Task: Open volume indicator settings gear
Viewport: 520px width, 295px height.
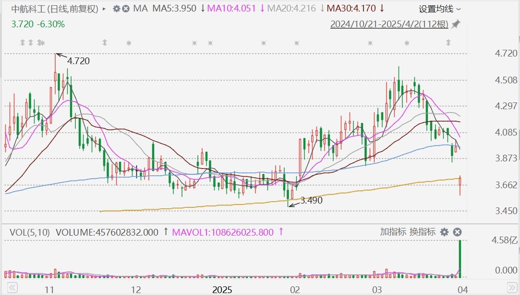Action: (444, 232)
